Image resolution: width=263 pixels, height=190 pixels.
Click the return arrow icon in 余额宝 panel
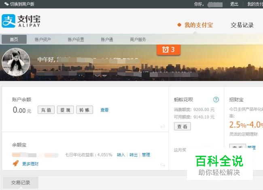coord(163,165)
